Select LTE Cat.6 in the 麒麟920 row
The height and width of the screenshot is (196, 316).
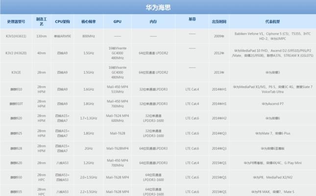[192, 118]
